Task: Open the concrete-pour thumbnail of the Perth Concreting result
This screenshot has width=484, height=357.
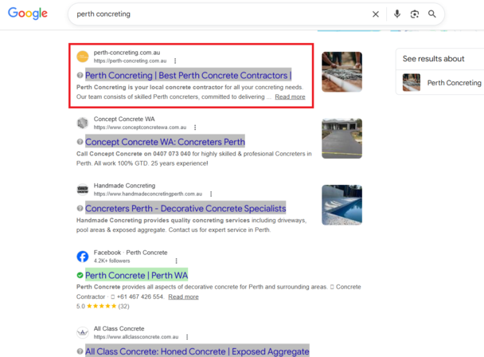Action: (342, 72)
